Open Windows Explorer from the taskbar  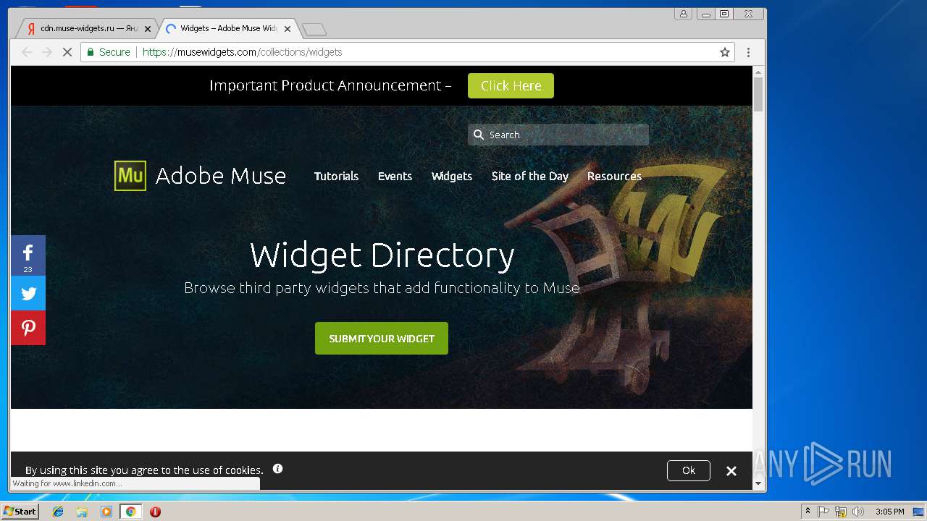pyautogui.click(x=82, y=512)
